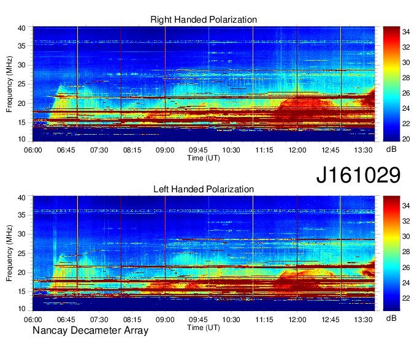Click the 34 dB tick on the Left Handed colorbar
The height and width of the screenshot is (338, 417).
point(406,206)
